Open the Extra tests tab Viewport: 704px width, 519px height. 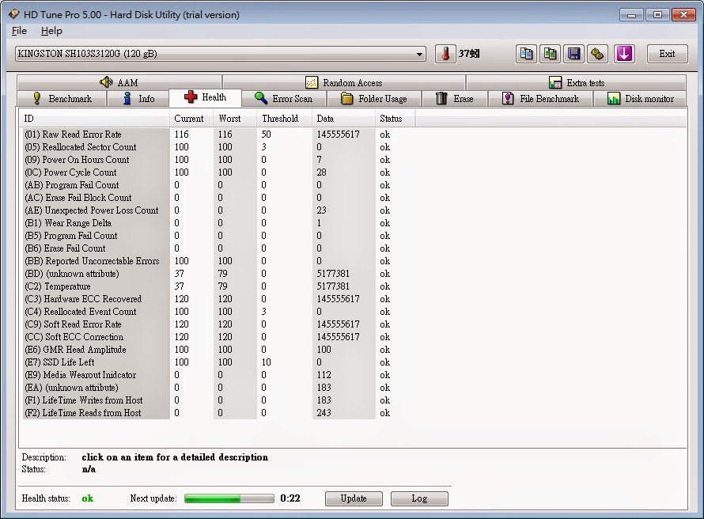(577, 82)
